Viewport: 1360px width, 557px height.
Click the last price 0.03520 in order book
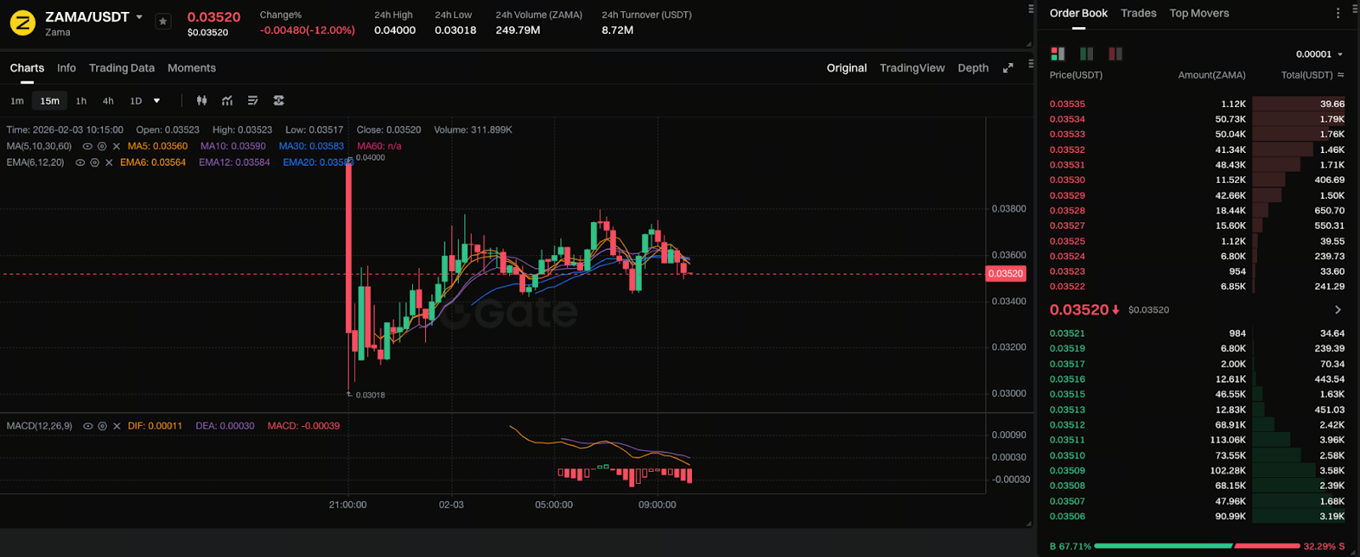[1079, 310]
